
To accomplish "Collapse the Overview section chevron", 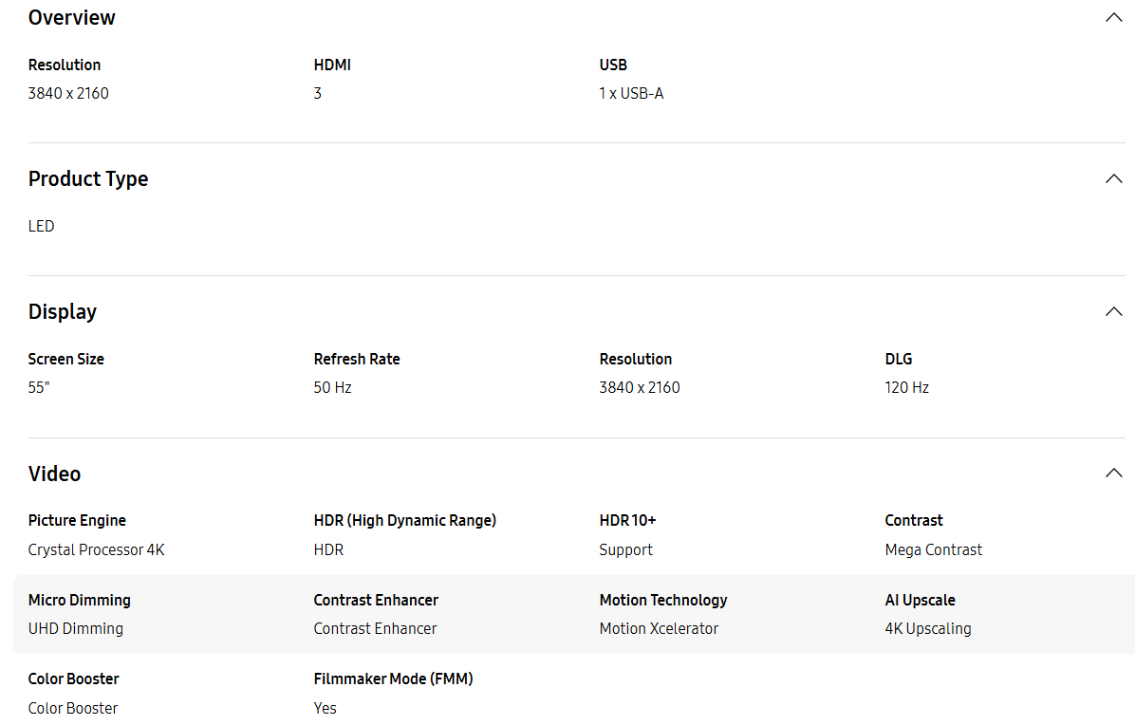I will [1113, 17].
